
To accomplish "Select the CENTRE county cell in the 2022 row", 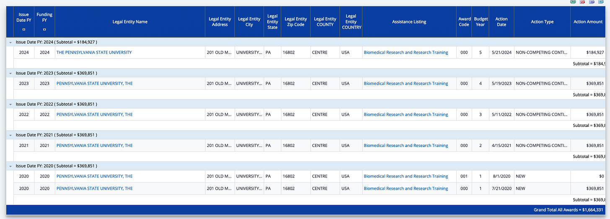I will pyautogui.click(x=325, y=114).
